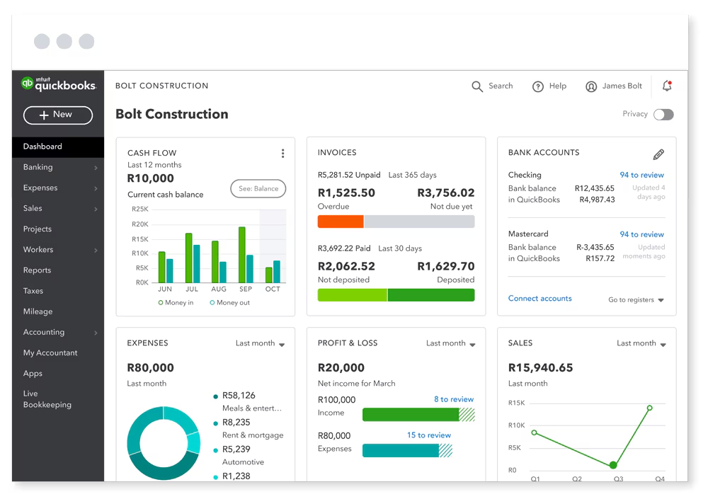Image resolution: width=708 pixels, height=499 pixels.
Task: Click the teal Expenses progress bar
Action: point(407,450)
